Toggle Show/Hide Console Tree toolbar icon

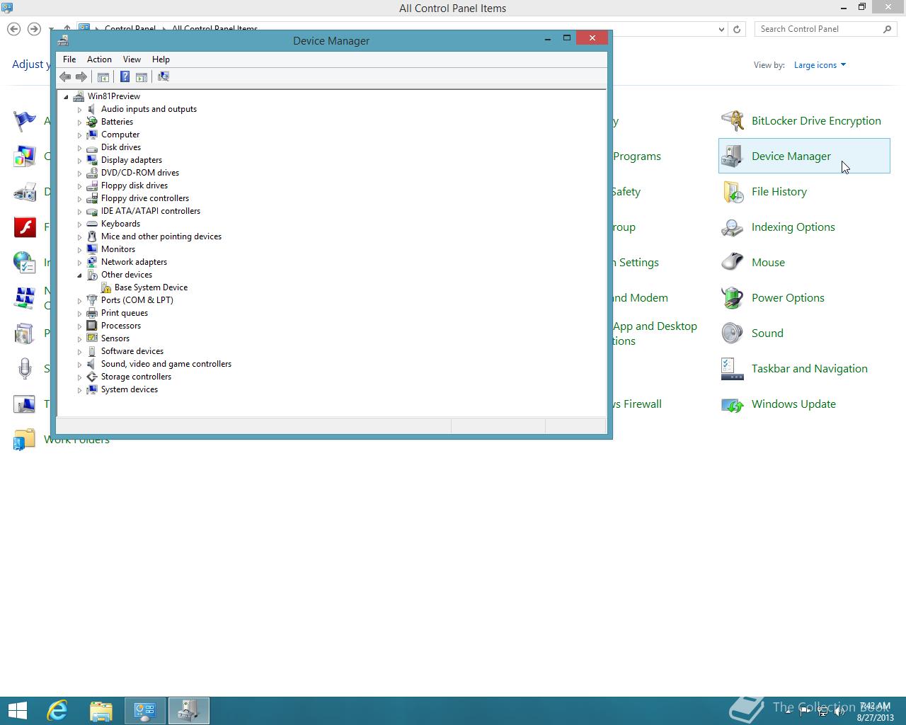(103, 76)
